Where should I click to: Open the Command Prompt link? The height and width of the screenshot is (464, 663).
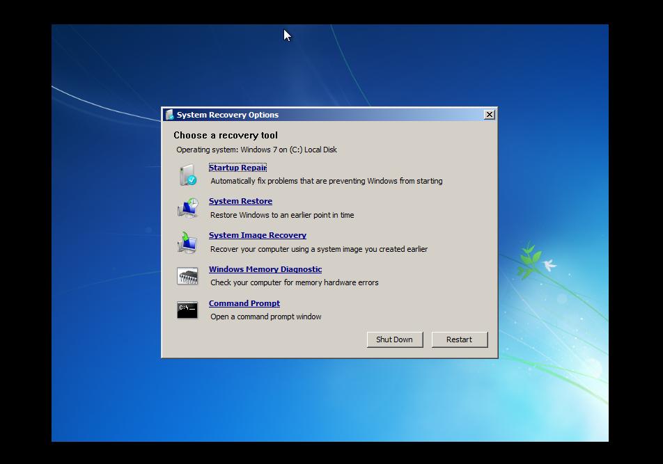(x=244, y=303)
